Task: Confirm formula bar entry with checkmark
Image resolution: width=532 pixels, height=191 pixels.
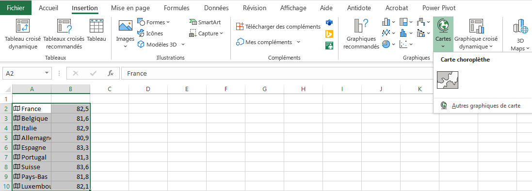Action: pos(93,73)
